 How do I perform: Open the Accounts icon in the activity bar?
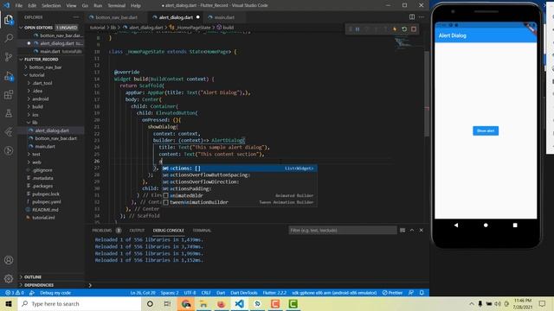click(x=9, y=260)
